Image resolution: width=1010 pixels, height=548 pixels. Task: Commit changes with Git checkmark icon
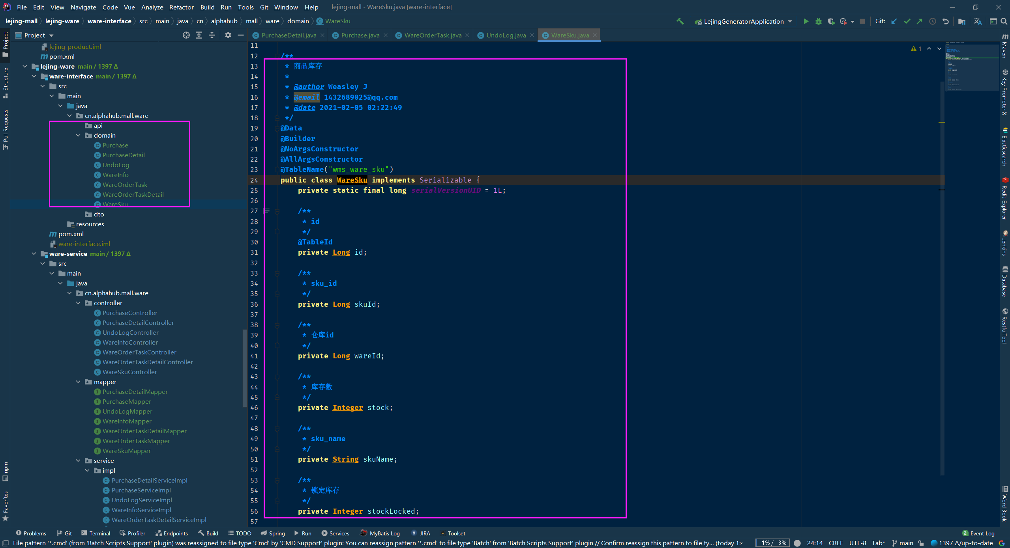(907, 21)
